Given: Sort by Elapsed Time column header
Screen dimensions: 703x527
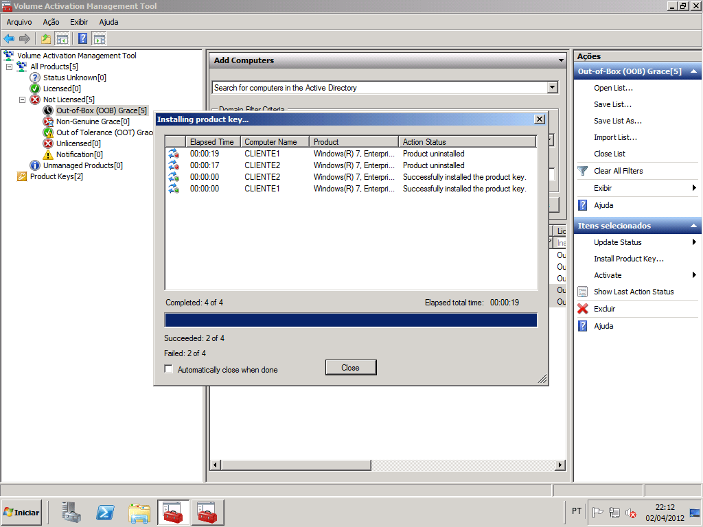Looking at the screenshot, I should pyautogui.click(x=213, y=141).
